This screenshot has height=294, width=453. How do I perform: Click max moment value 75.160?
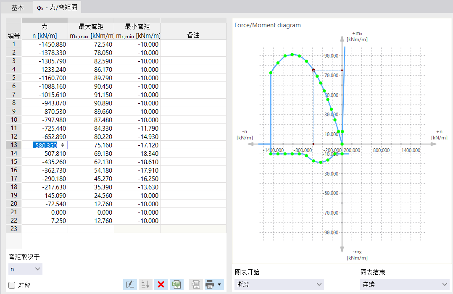coord(91,145)
